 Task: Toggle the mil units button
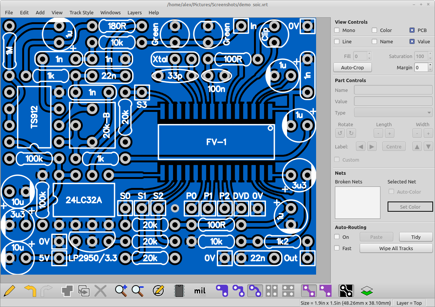(x=199, y=290)
